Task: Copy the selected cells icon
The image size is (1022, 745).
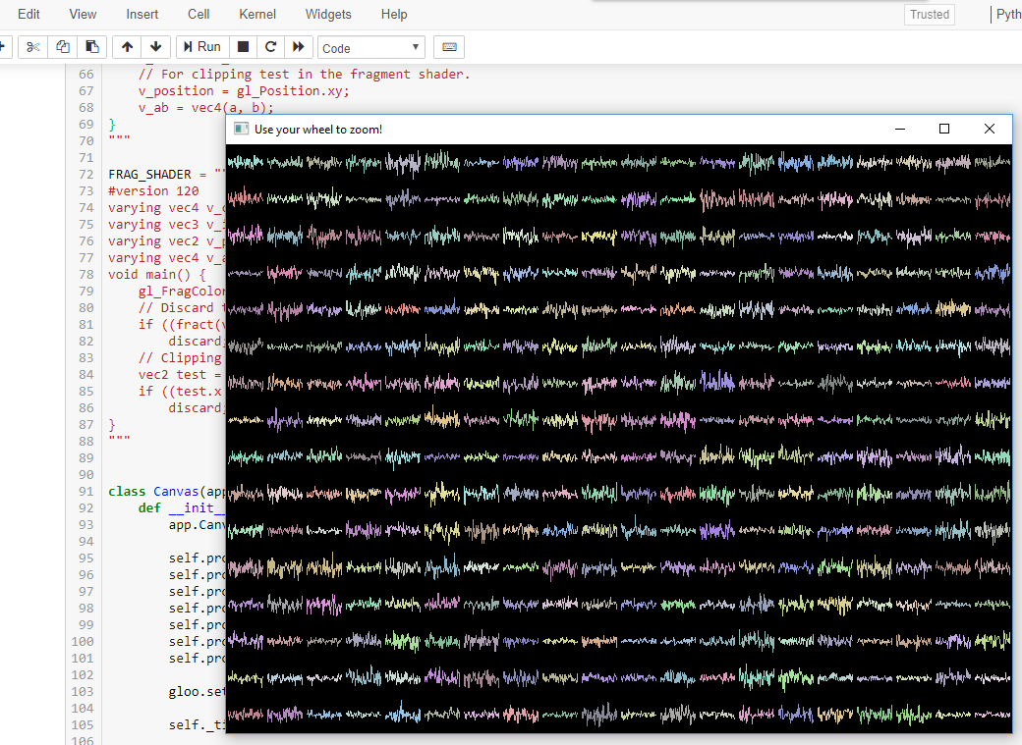Action: click(62, 46)
